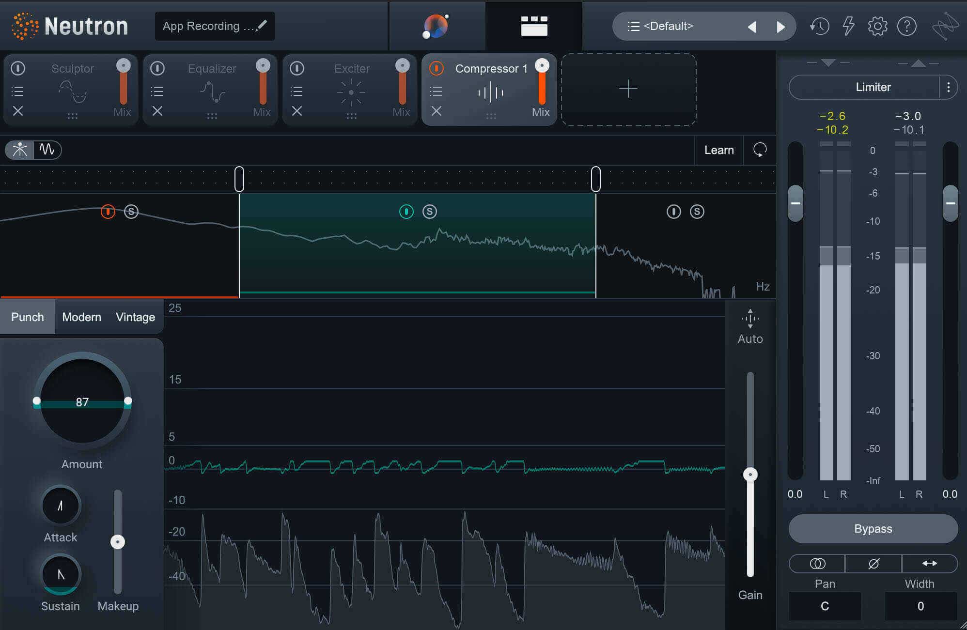Toggle Compressor 1 module power
This screenshot has height=630, width=967.
pyautogui.click(x=437, y=68)
